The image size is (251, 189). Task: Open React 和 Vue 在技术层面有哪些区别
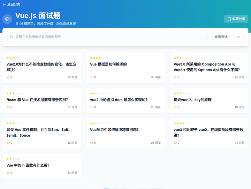(37, 100)
